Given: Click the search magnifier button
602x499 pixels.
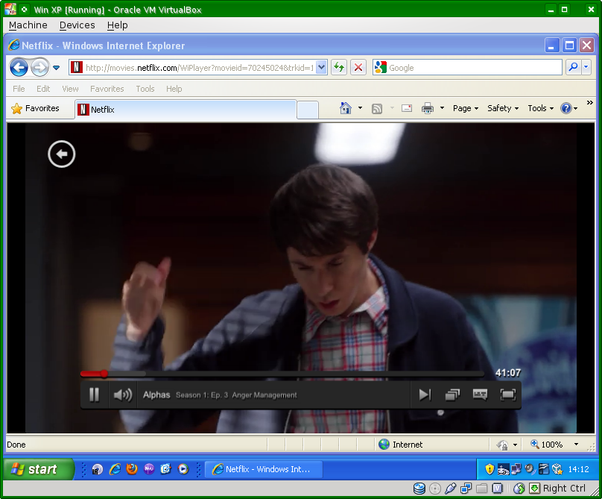Looking at the screenshot, I should tap(573, 67).
